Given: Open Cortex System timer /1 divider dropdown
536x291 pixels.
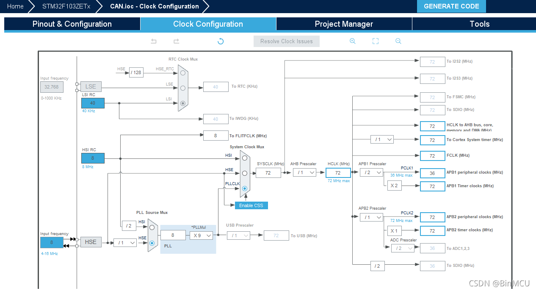Looking at the screenshot, I should 382,139.
